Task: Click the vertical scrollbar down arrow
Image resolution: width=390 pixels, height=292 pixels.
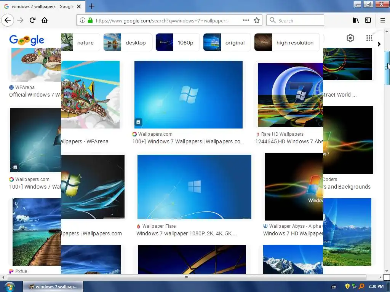Action: click(387, 271)
